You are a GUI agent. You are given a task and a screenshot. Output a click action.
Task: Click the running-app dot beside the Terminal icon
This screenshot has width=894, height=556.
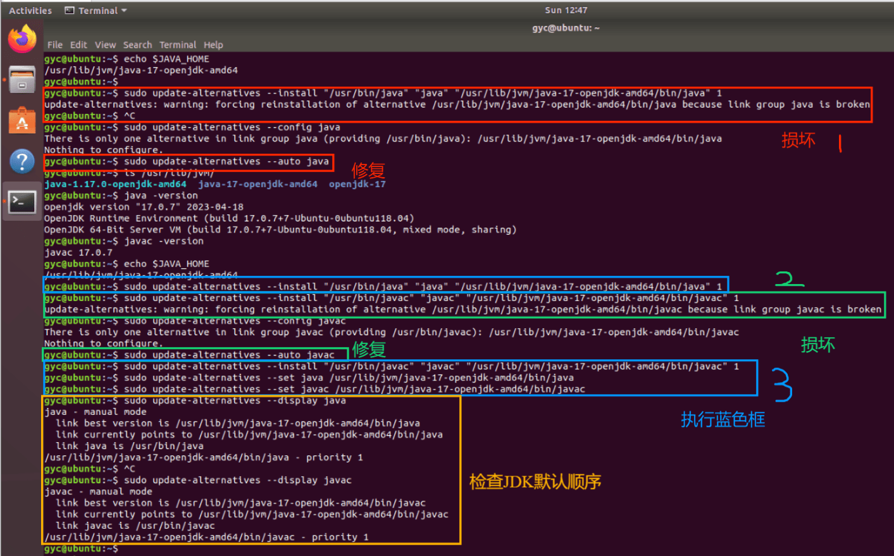(4, 202)
